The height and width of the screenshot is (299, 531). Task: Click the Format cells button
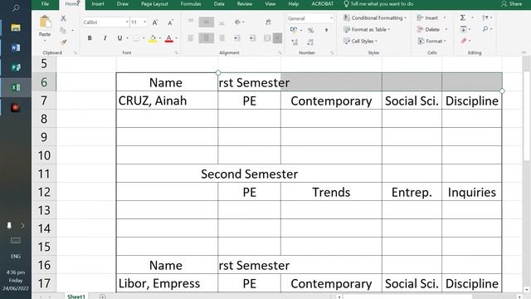tap(431, 41)
